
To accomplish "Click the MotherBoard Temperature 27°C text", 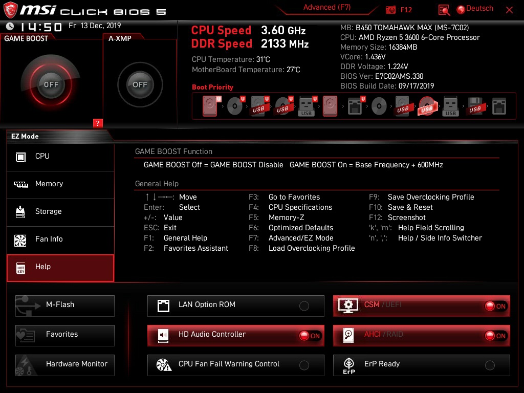I will (246, 70).
